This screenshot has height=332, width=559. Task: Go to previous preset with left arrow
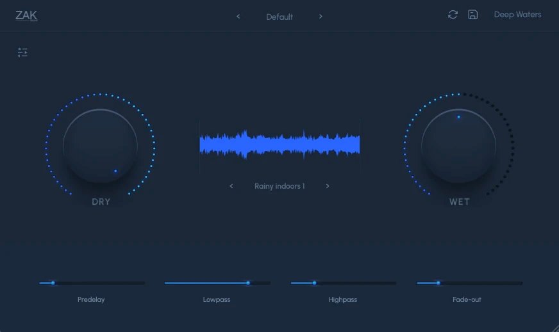pos(238,17)
